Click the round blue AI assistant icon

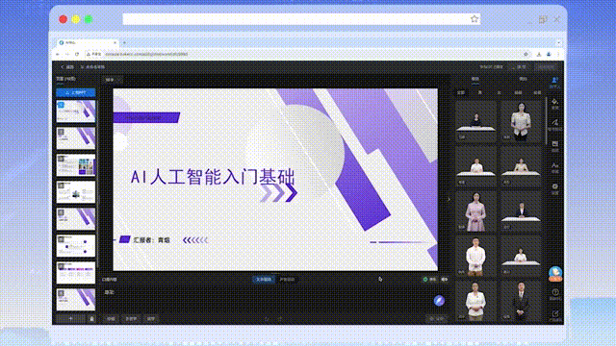[439, 301]
